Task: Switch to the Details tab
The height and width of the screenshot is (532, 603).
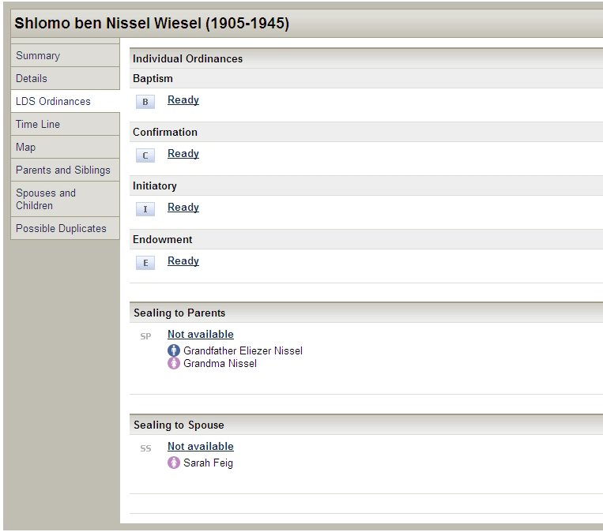Action: point(32,78)
